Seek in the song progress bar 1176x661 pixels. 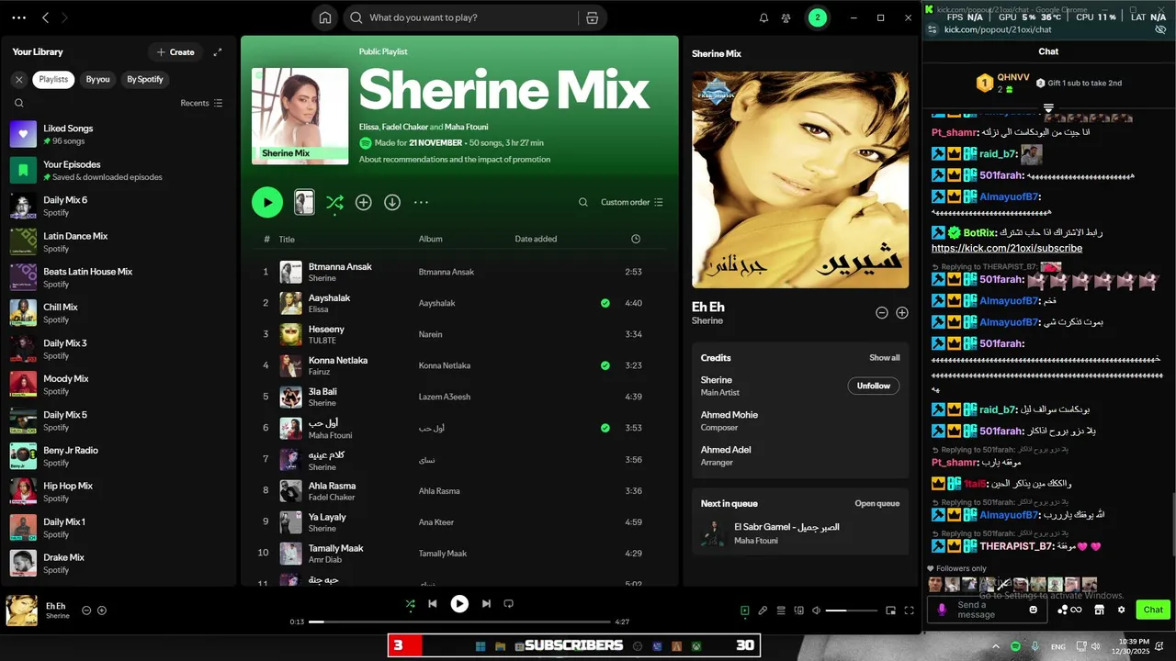coord(459,622)
